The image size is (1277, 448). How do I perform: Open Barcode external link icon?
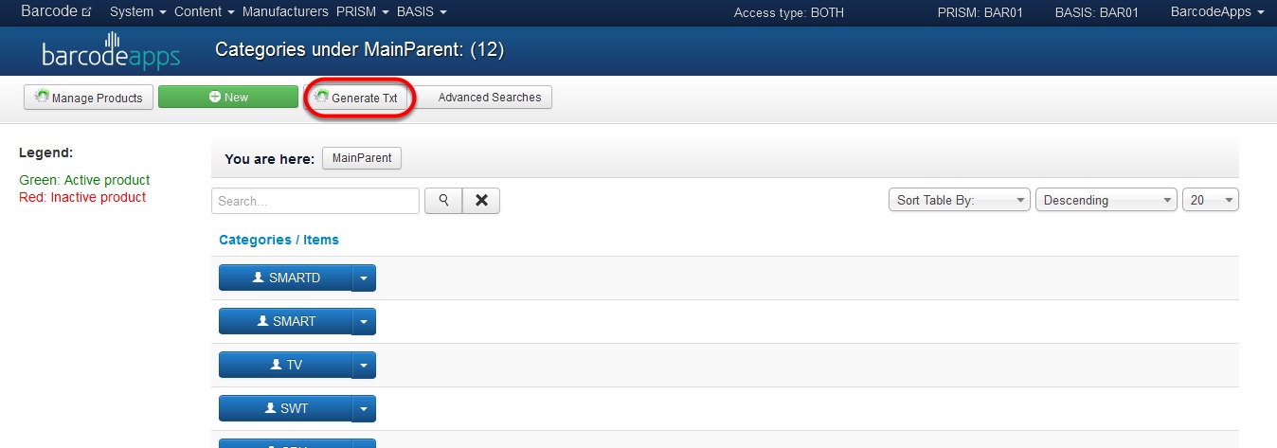pyautogui.click(x=87, y=13)
